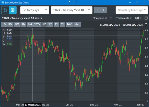
Task: Select the 3Y time range
Action: click(56, 24)
